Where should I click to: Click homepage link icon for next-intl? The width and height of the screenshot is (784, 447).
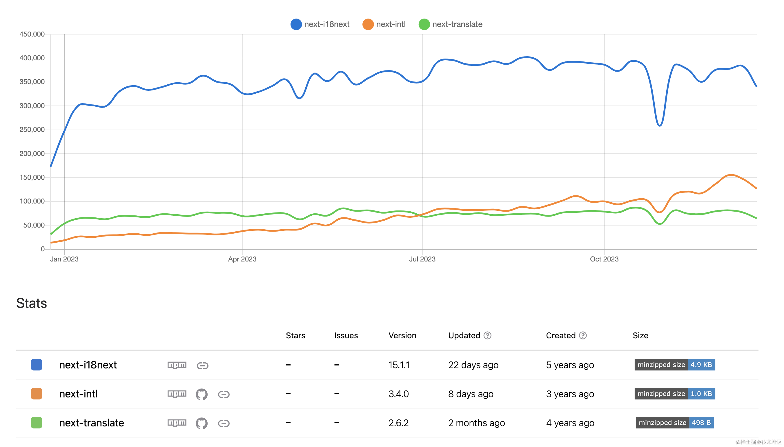(x=224, y=394)
